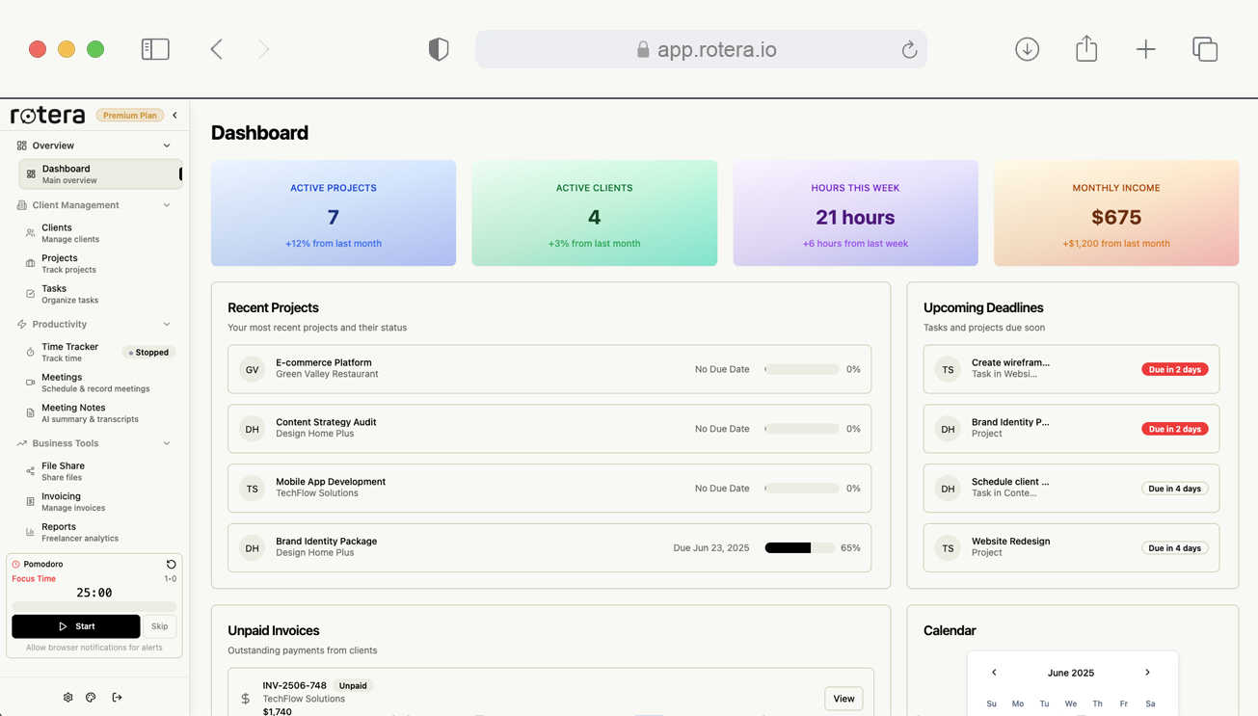The width and height of the screenshot is (1258, 716).
Task: Collapse the Overview section chevron
Action: [167, 146]
